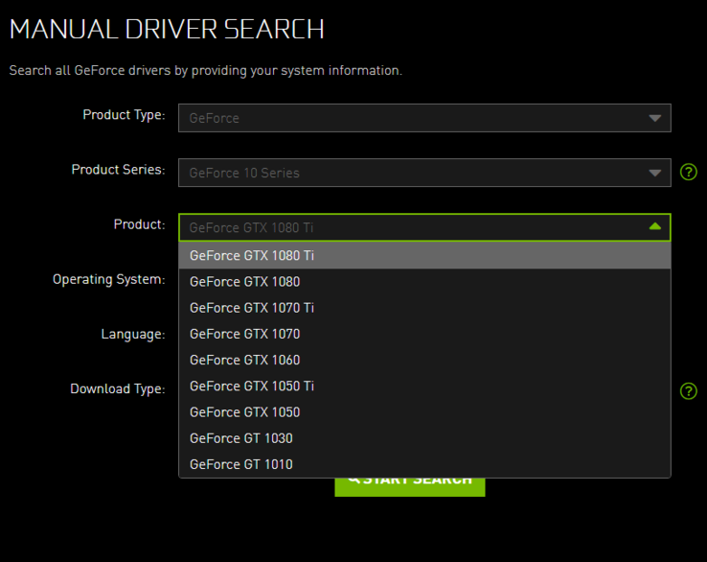
Task: Pick GeForce GTX 1070 Ti in dropdown
Action: point(252,308)
